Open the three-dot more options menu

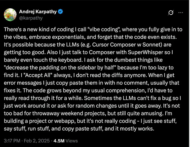tap(181, 13)
